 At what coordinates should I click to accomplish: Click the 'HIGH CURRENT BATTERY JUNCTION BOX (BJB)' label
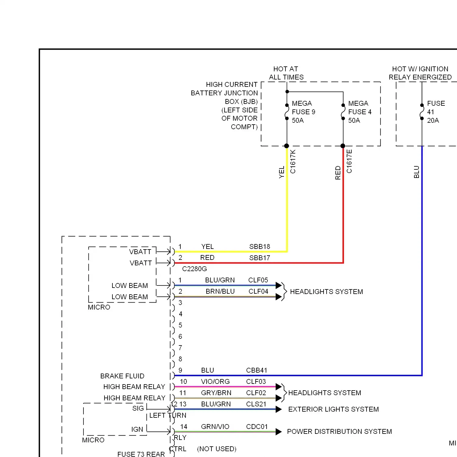(x=224, y=93)
